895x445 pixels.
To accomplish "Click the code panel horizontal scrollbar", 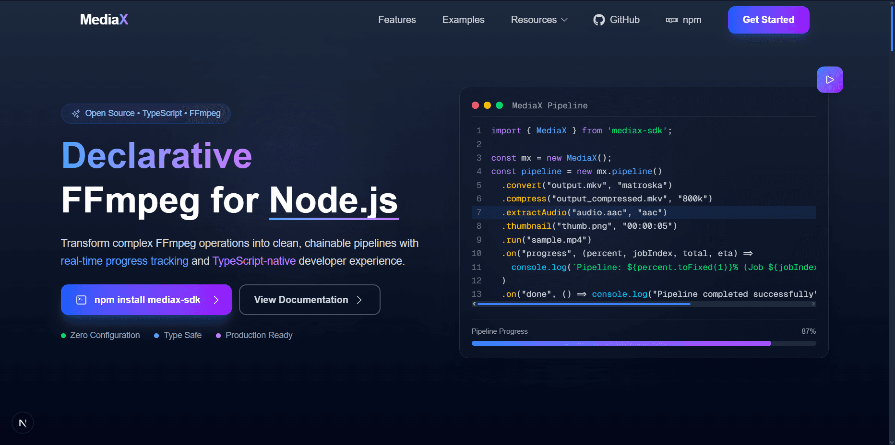I will click(584, 304).
